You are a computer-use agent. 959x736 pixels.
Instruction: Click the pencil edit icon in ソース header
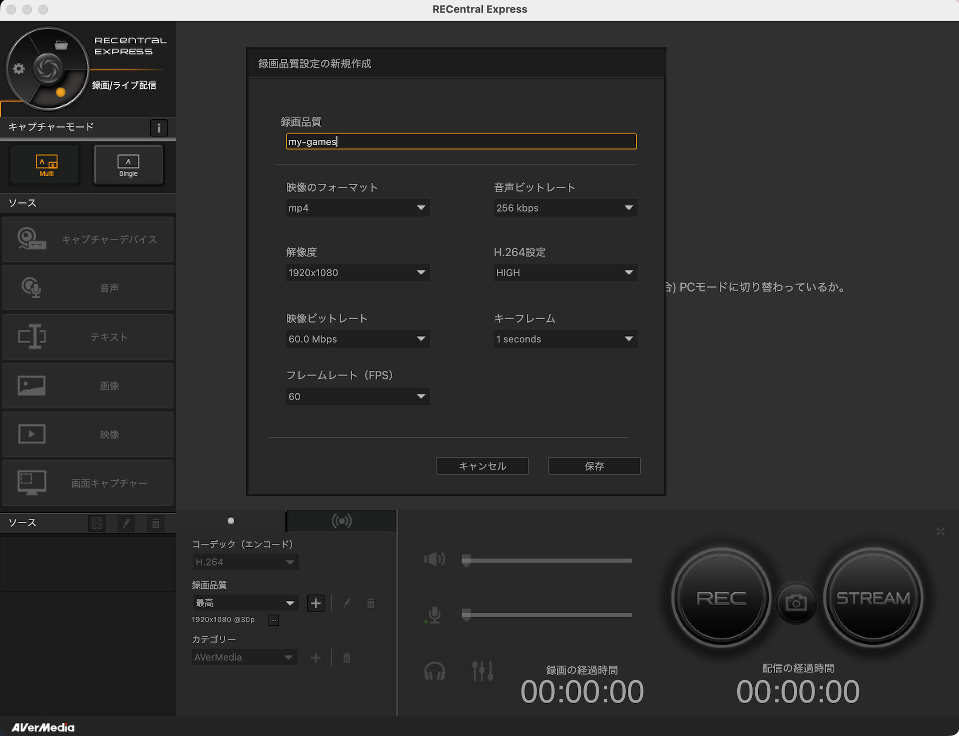(126, 523)
